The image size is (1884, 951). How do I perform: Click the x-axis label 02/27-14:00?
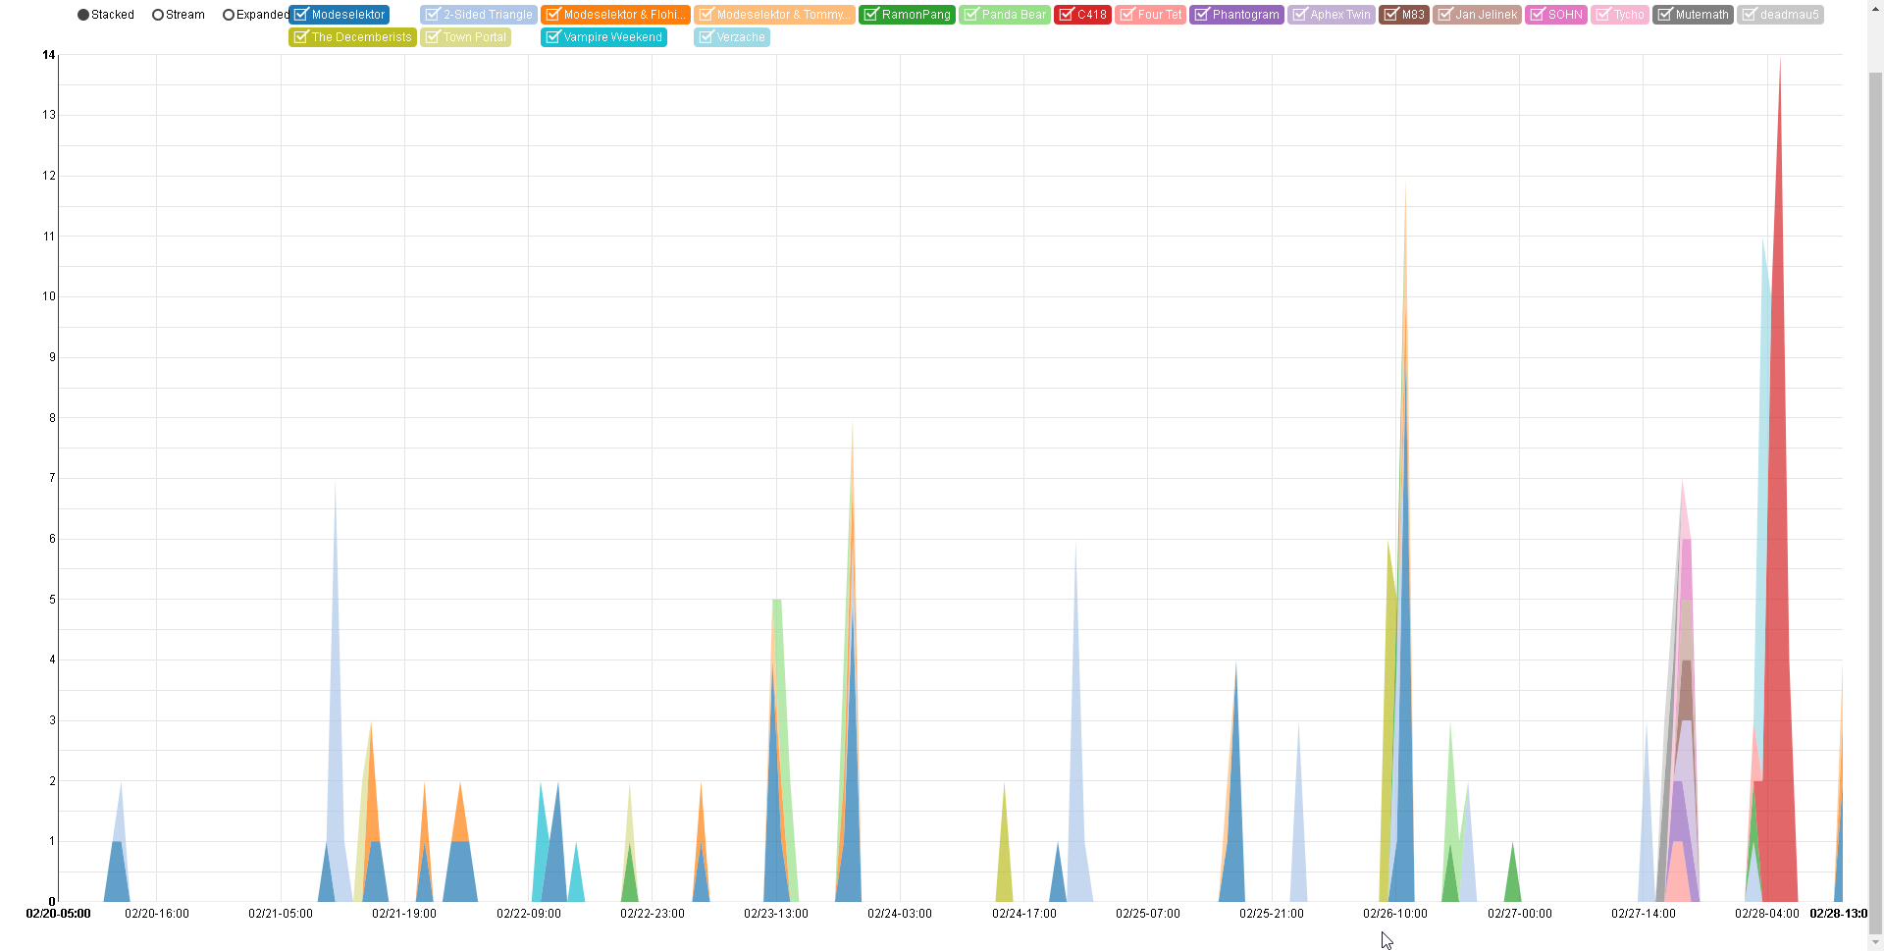coord(1643,914)
